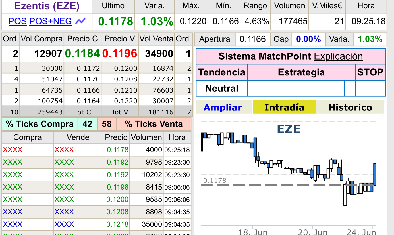Click the trade volume 10202
The image size is (394, 235).
pyautogui.click(x=152, y=175)
